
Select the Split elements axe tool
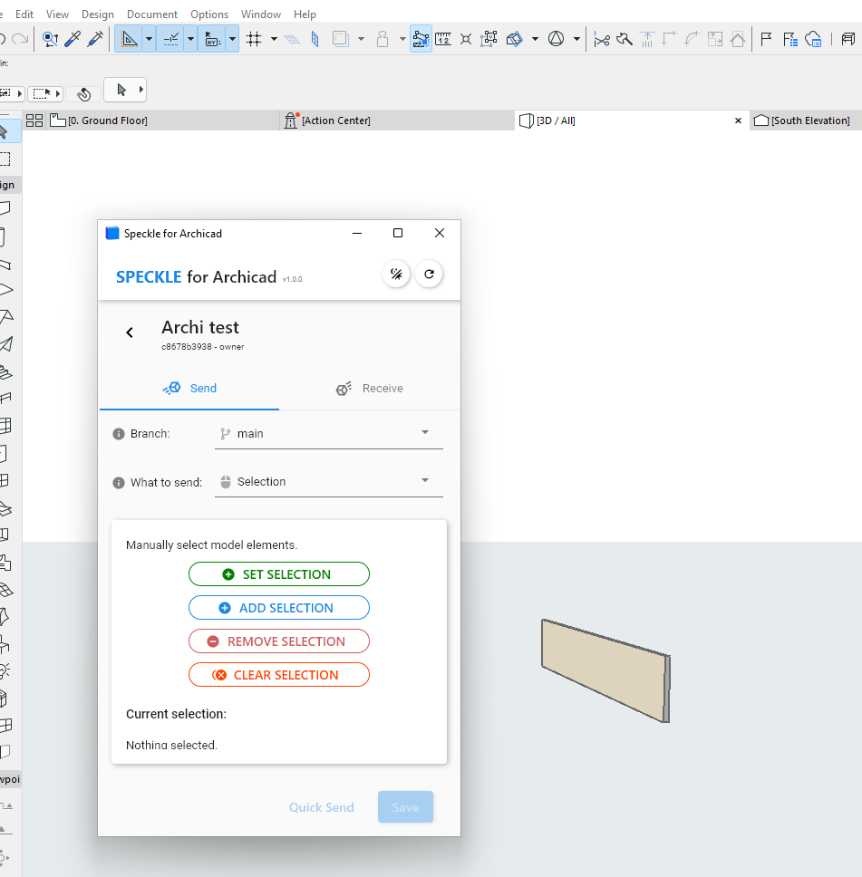(x=624, y=40)
